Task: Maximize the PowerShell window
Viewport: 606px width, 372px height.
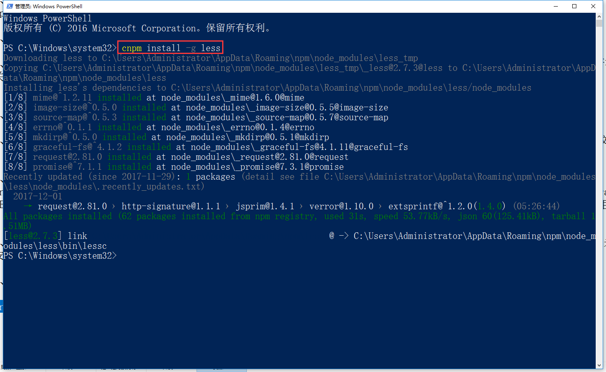Action: tap(574, 6)
